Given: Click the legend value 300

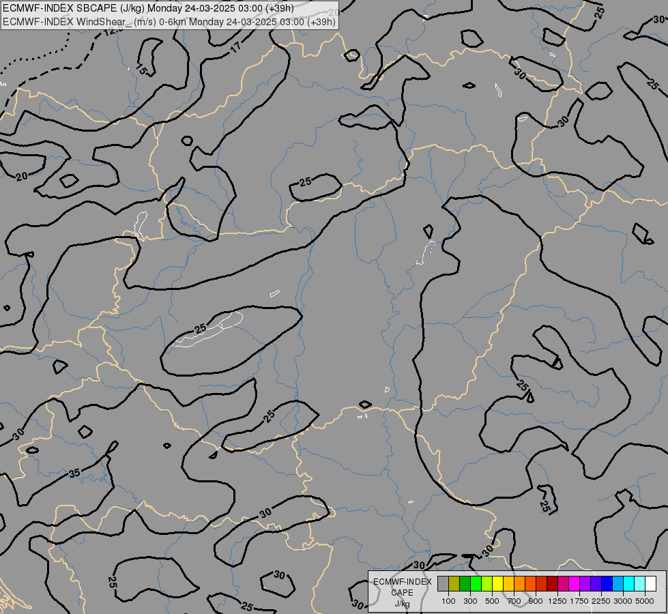Looking at the screenshot, I should (x=470, y=601).
